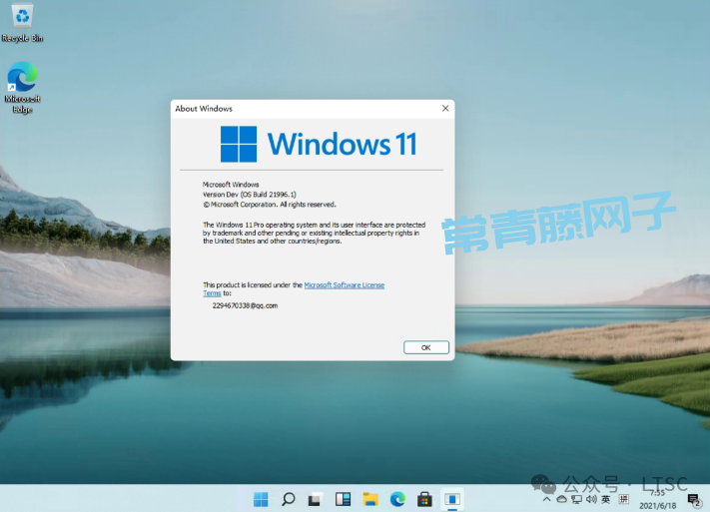This screenshot has height=512, width=710.
Task: Open the Microsoft Edge desktop shortcut
Action: [x=22, y=88]
